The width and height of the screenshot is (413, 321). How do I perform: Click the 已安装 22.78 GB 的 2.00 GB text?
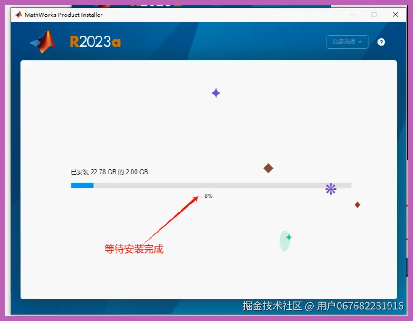pyautogui.click(x=109, y=172)
